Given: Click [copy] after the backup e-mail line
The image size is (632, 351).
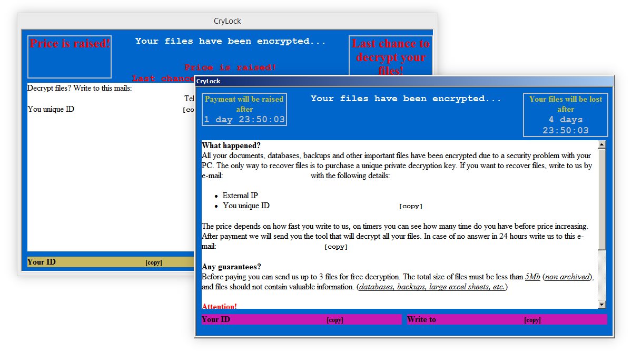Looking at the screenshot, I should (x=336, y=247).
